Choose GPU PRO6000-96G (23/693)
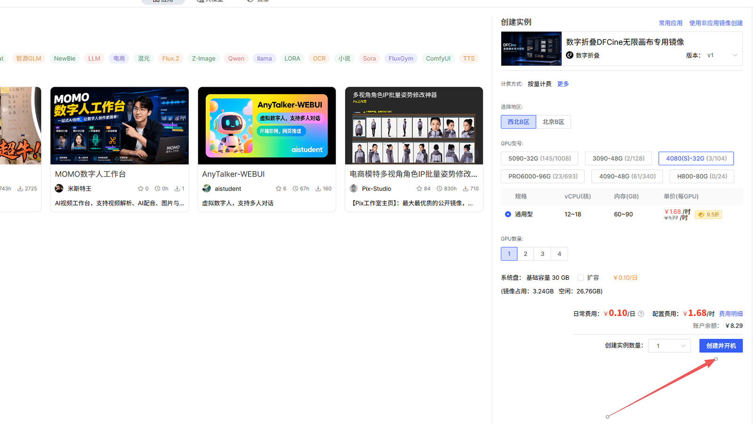753x424 pixels. coord(543,176)
